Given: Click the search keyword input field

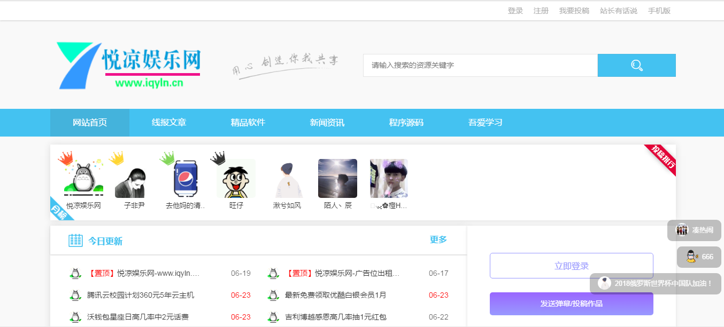Looking at the screenshot, I should [x=480, y=66].
